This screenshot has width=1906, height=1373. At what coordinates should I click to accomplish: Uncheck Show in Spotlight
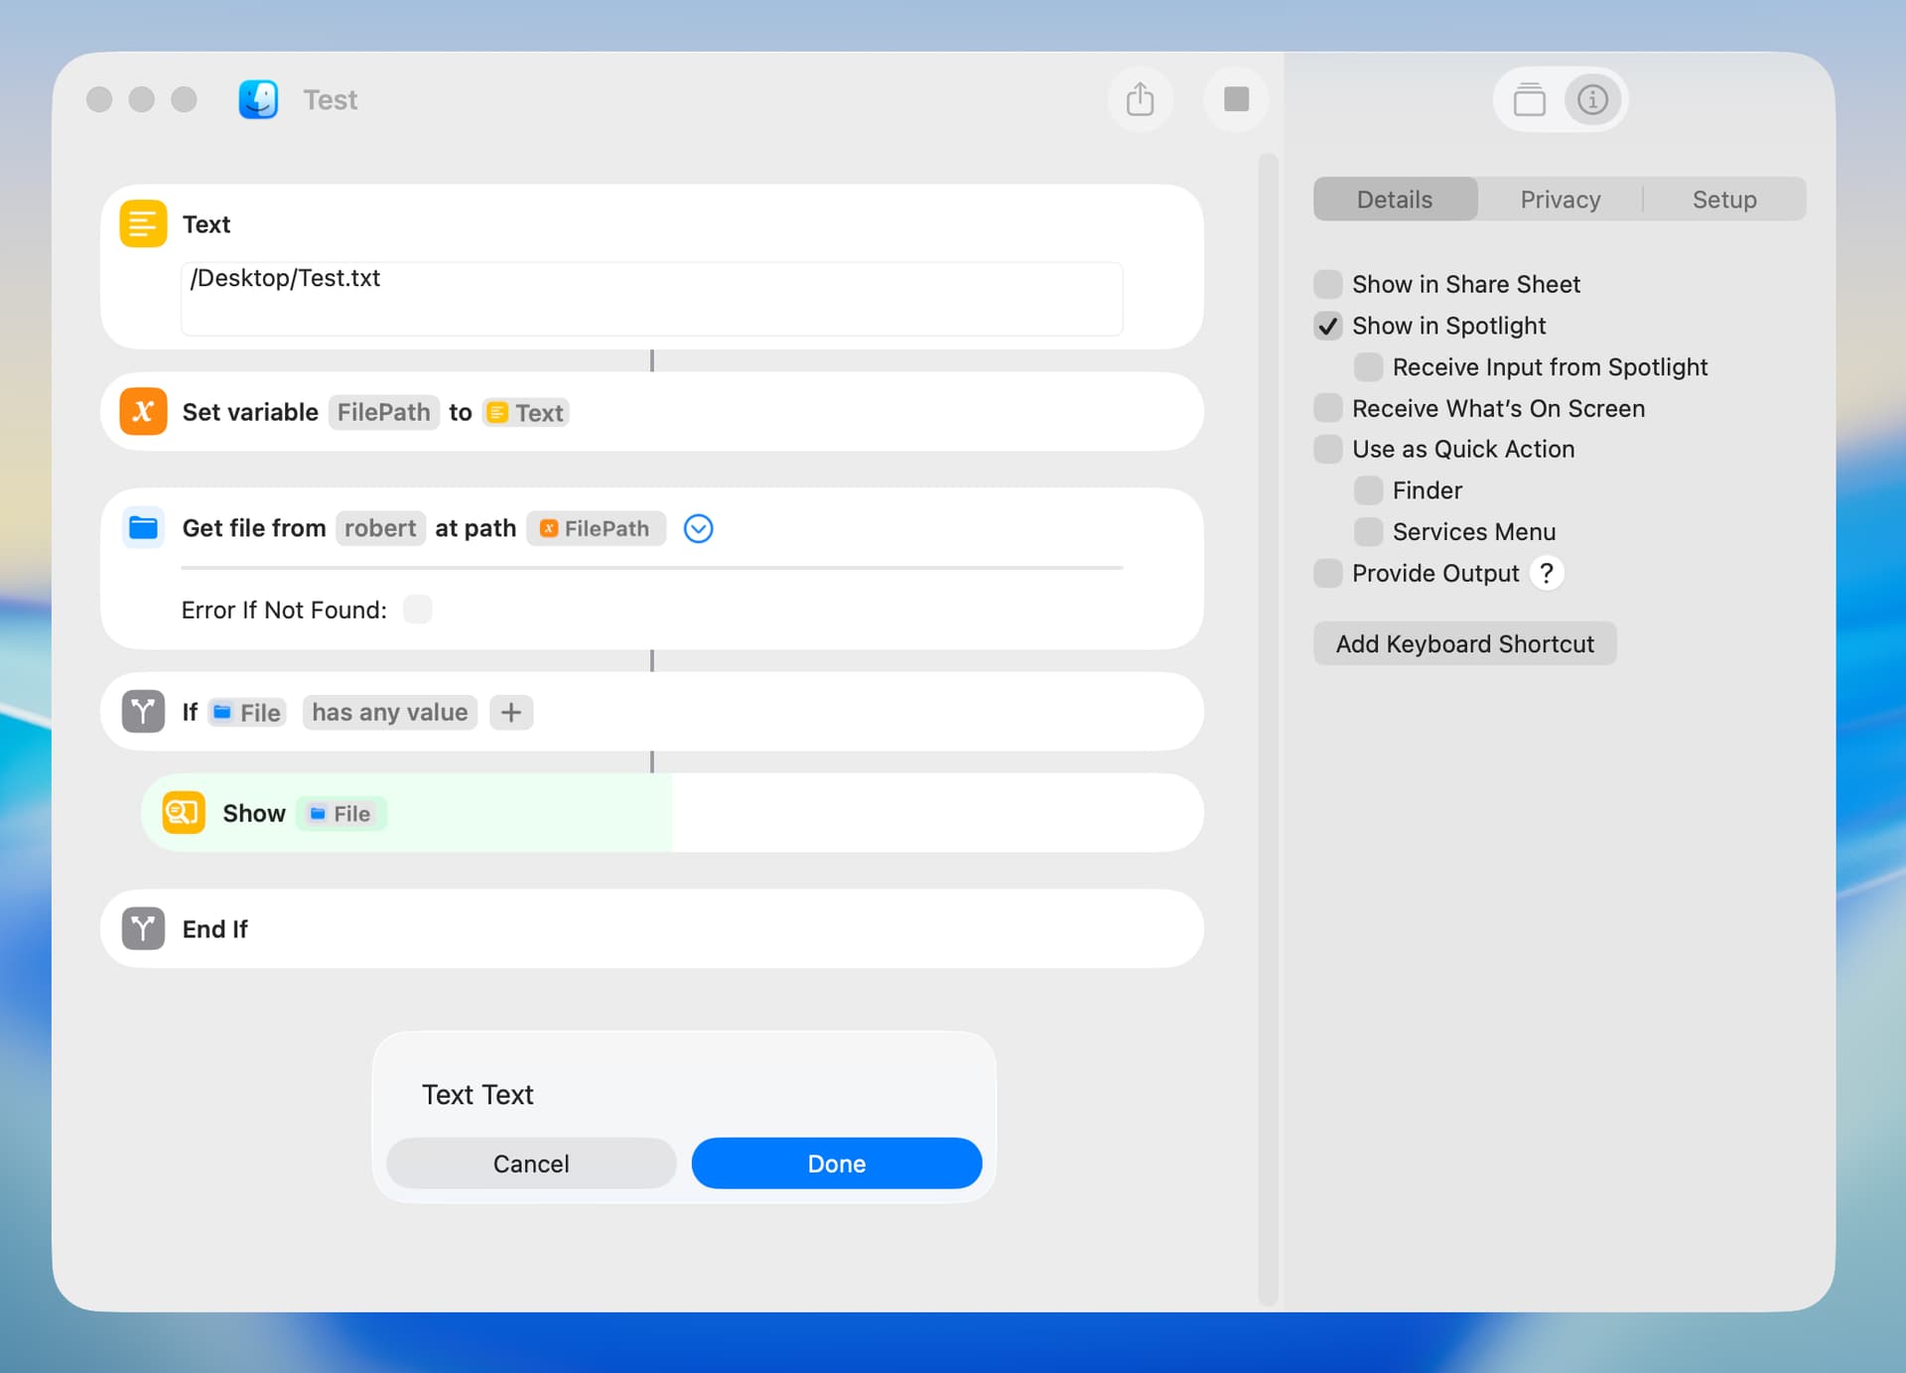point(1327,326)
